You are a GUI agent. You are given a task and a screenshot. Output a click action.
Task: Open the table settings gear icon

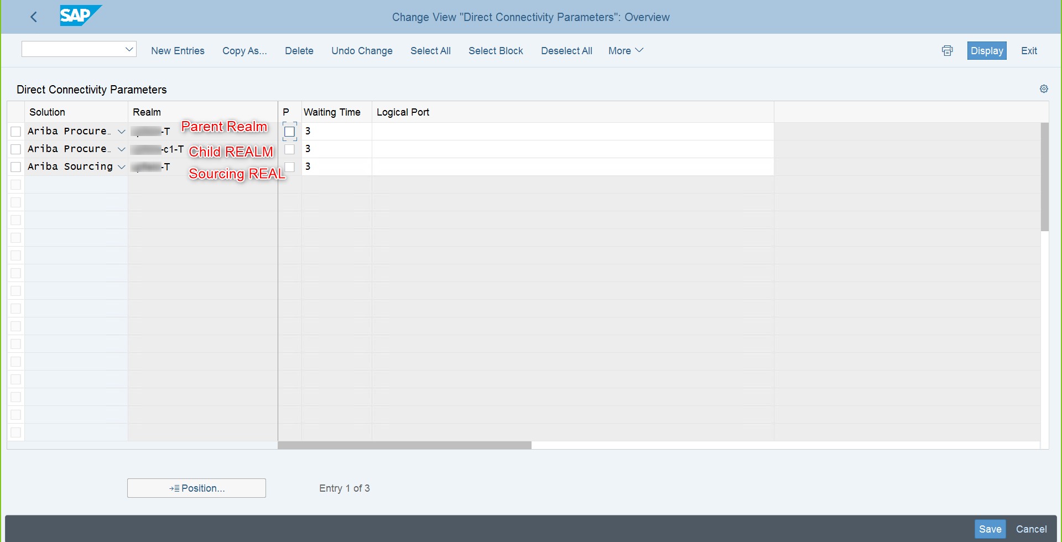pos(1044,88)
